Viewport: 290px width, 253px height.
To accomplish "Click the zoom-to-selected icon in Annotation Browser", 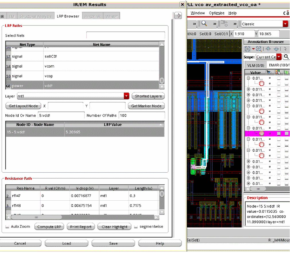I will pyautogui.click(x=258, y=49).
